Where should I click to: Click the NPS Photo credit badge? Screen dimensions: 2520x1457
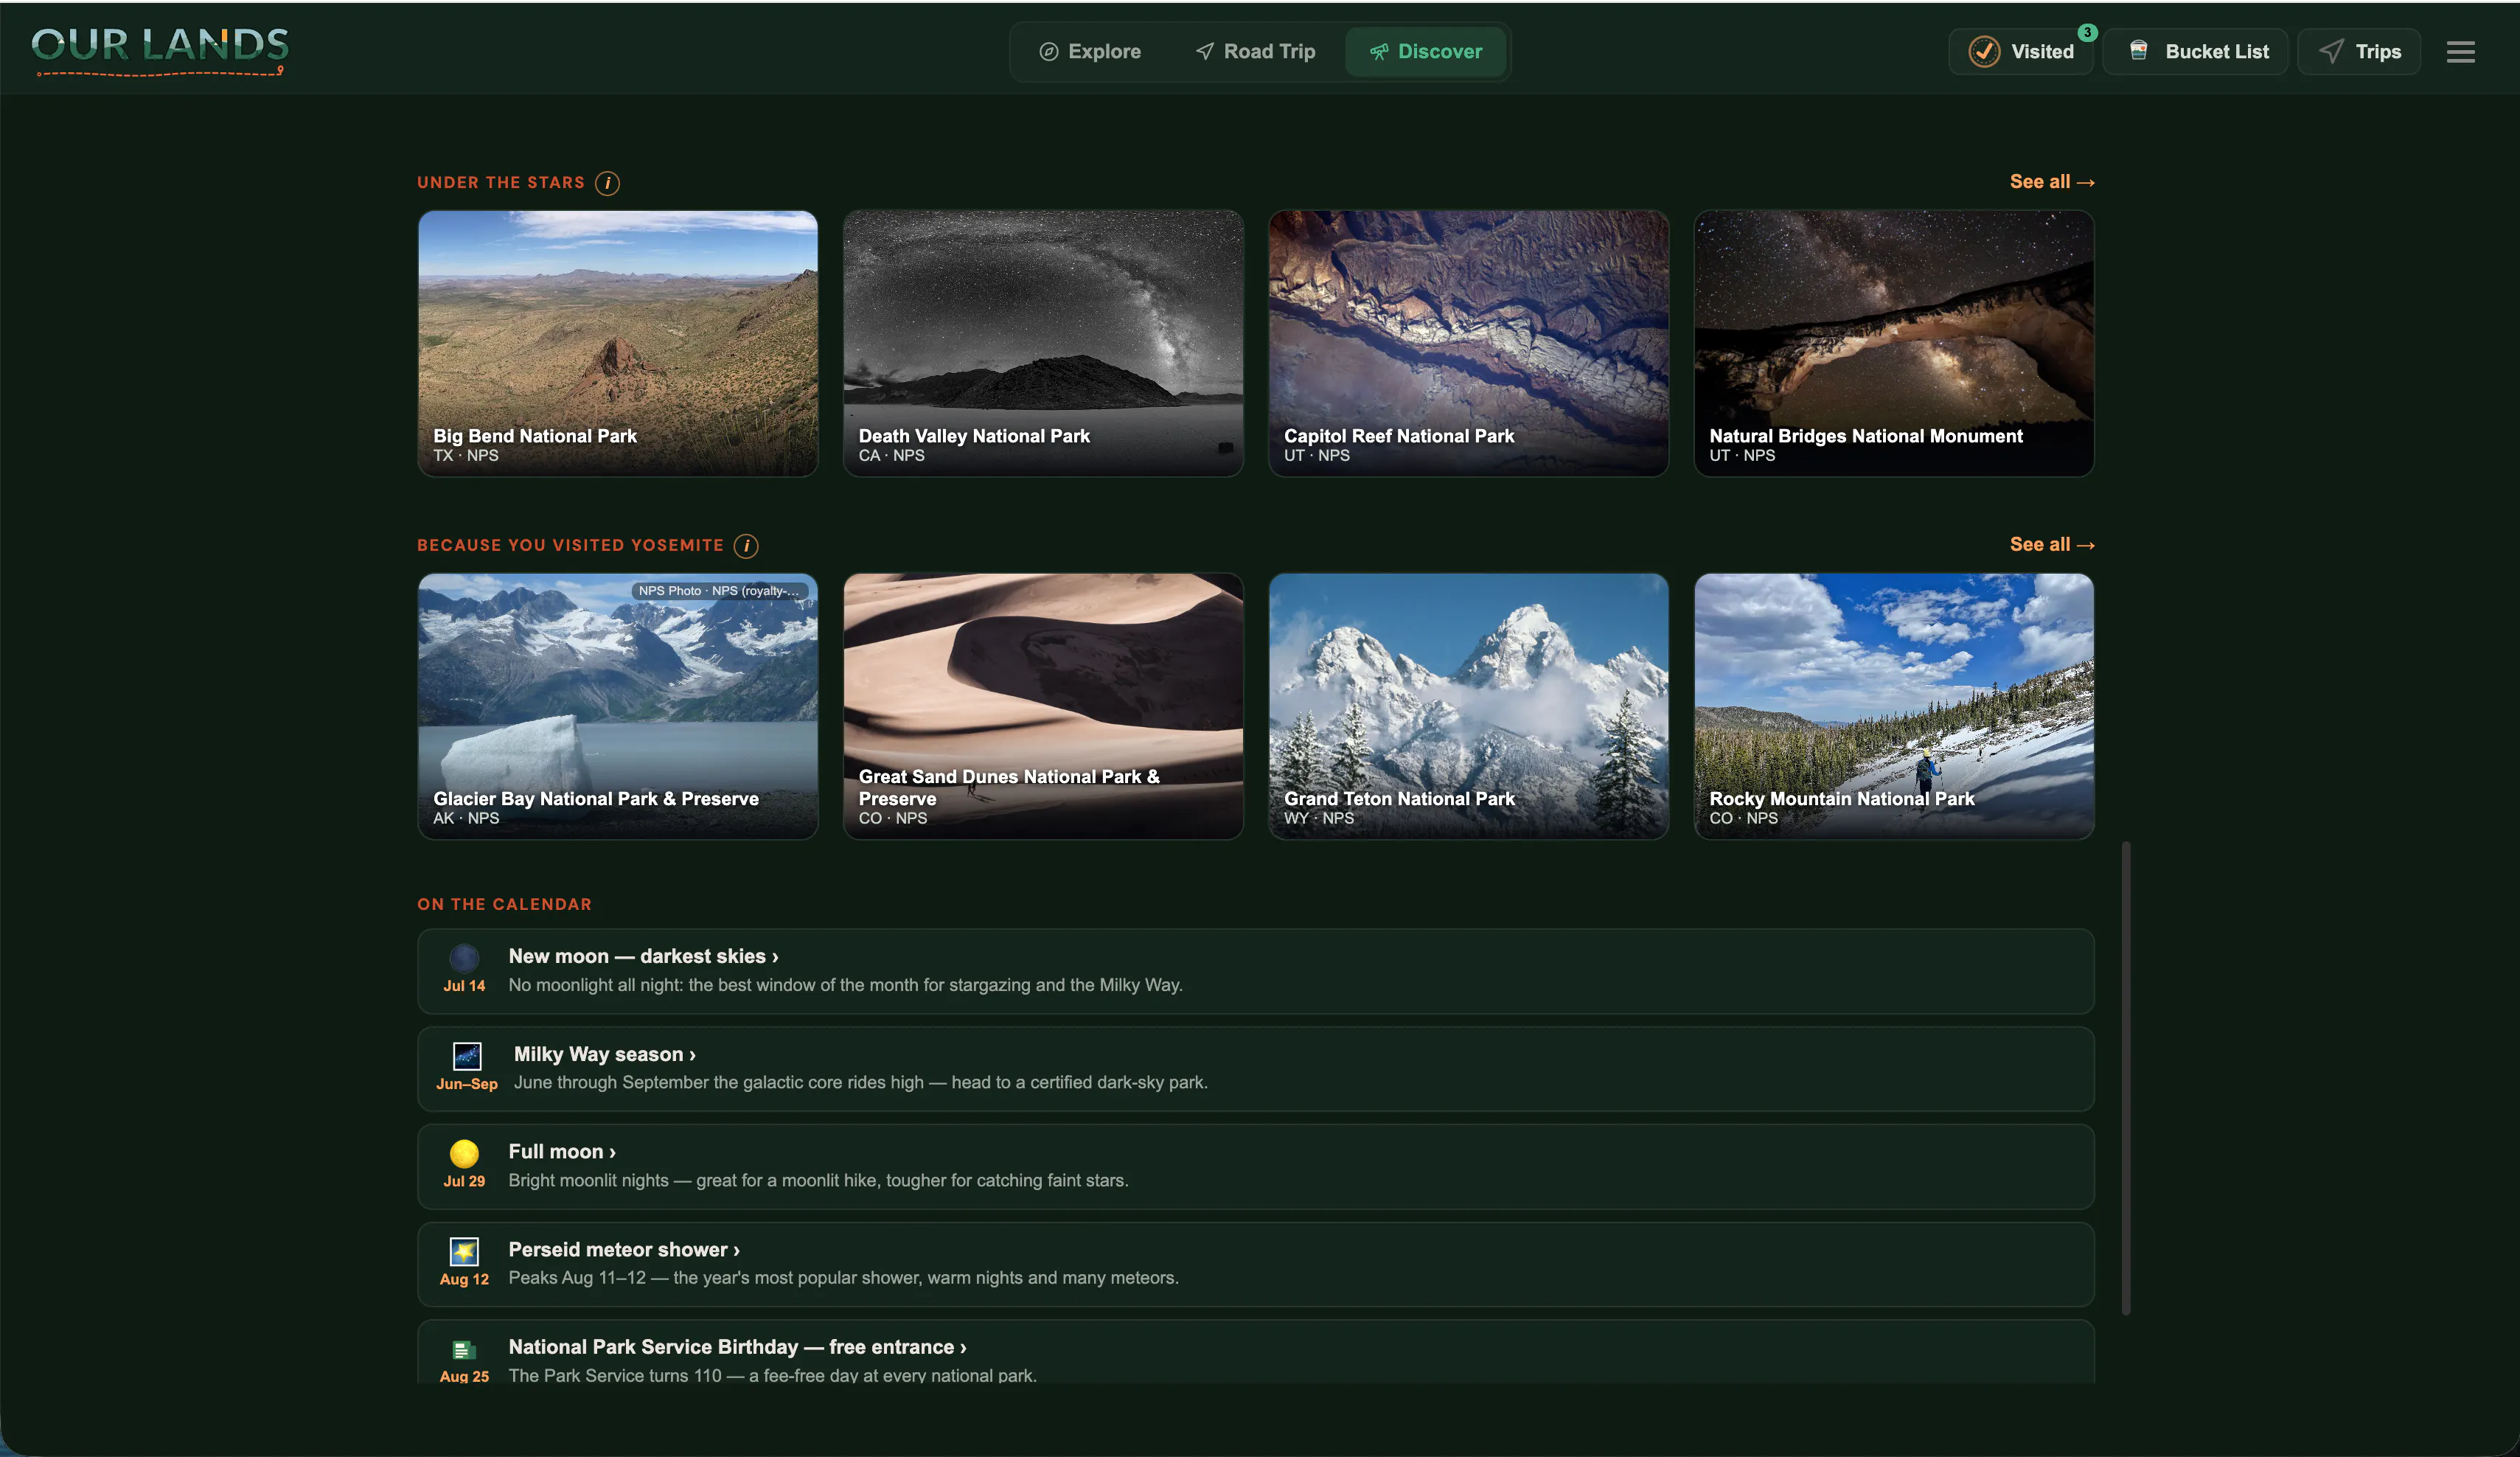(x=719, y=591)
